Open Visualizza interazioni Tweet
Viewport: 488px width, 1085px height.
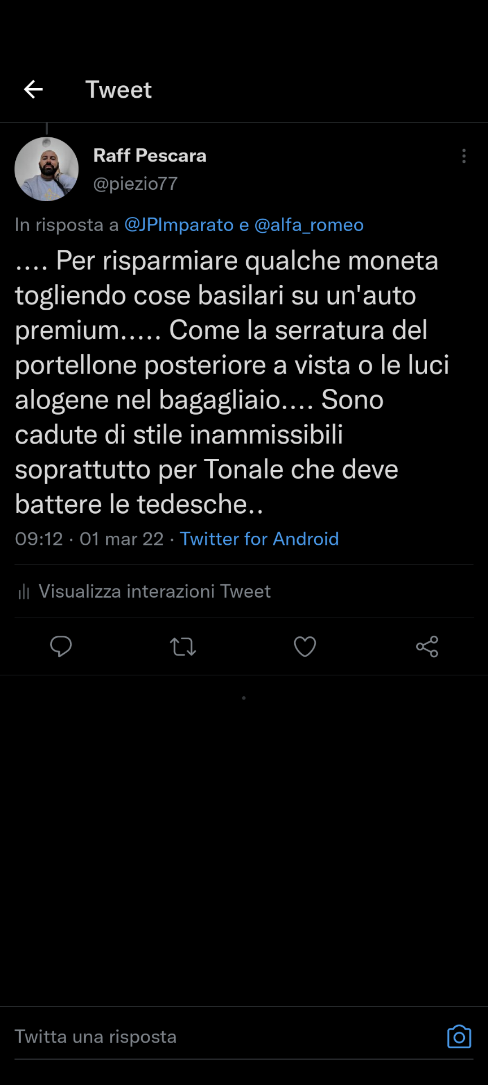pos(155,592)
